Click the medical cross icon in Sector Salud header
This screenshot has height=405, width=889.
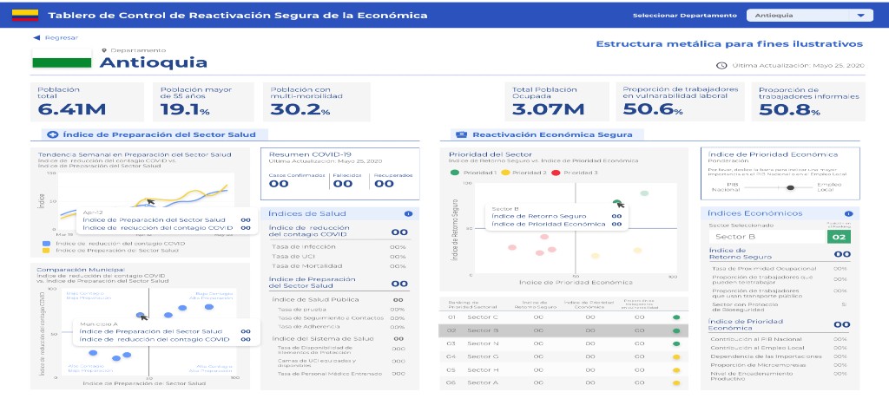point(51,134)
